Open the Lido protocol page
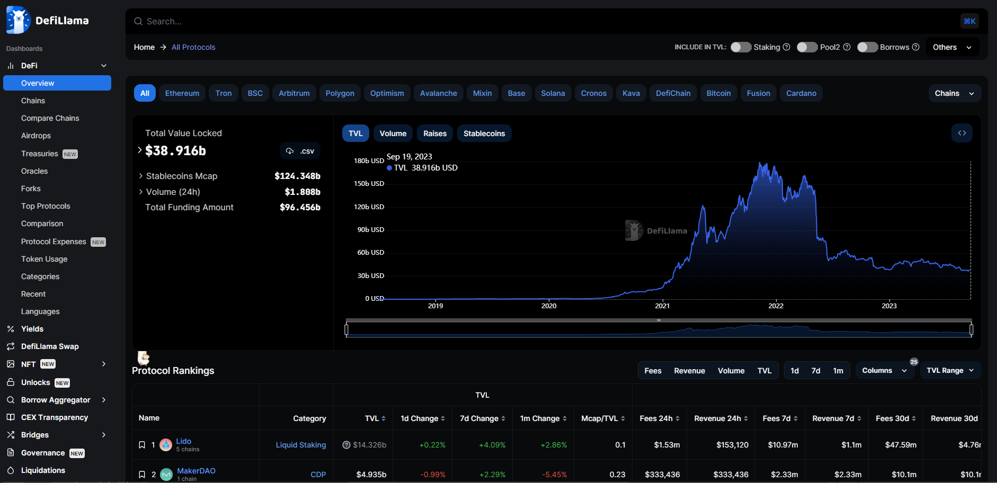The height and width of the screenshot is (483, 997). (x=184, y=441)
